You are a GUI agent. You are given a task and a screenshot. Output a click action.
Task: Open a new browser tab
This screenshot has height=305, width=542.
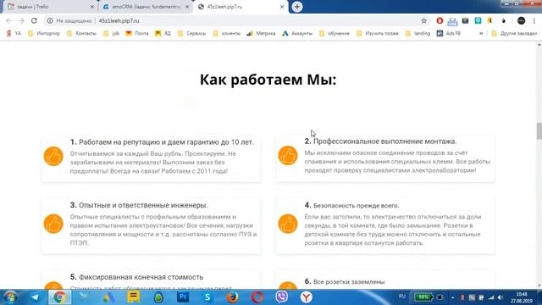point(297,7)
